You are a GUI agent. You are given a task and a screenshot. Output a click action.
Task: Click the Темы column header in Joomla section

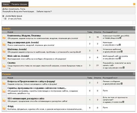tap(90, 32)
